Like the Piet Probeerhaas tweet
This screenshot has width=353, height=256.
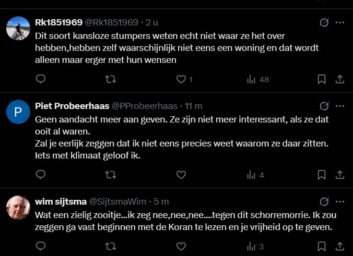coord(181,175)
